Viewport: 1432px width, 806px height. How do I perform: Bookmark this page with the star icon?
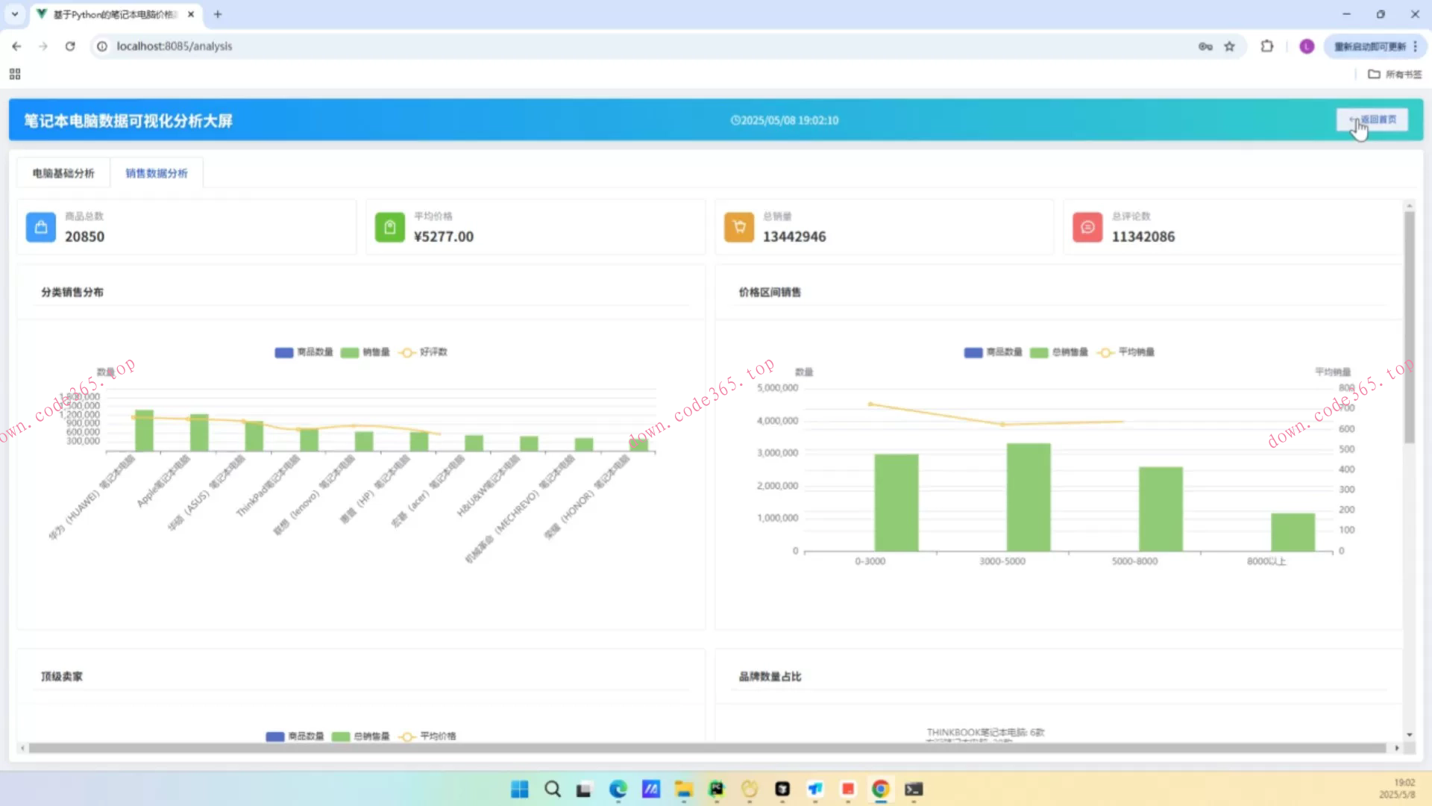[1229, 46]
